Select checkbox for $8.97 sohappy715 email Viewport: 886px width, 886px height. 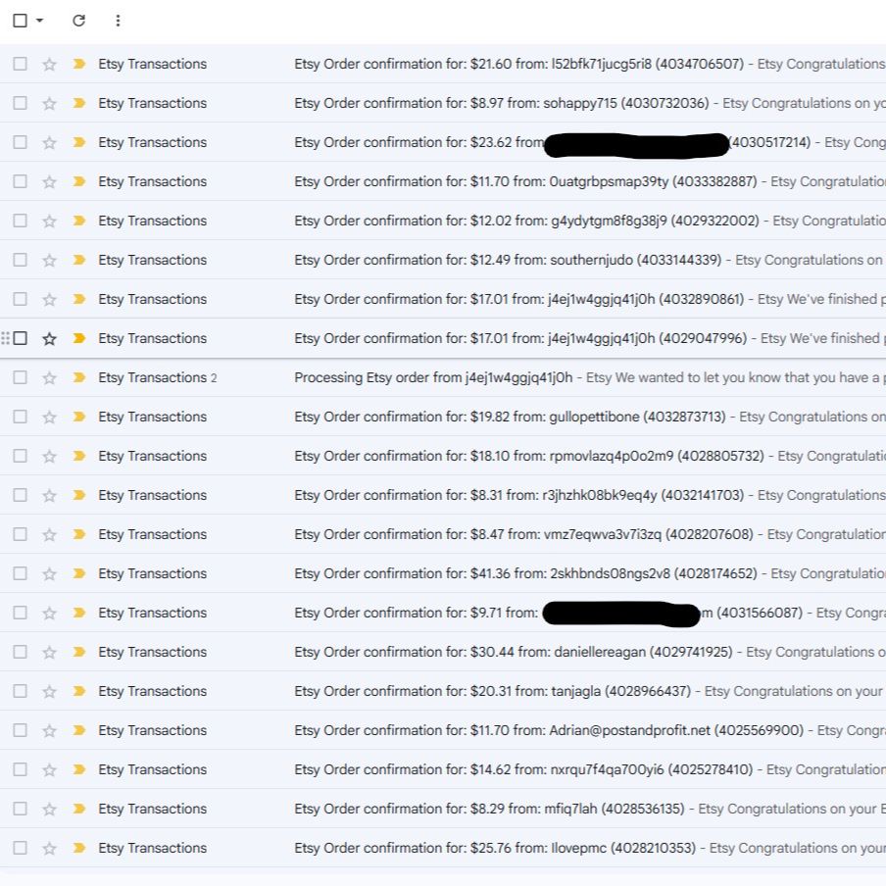(x=21, y=103)
